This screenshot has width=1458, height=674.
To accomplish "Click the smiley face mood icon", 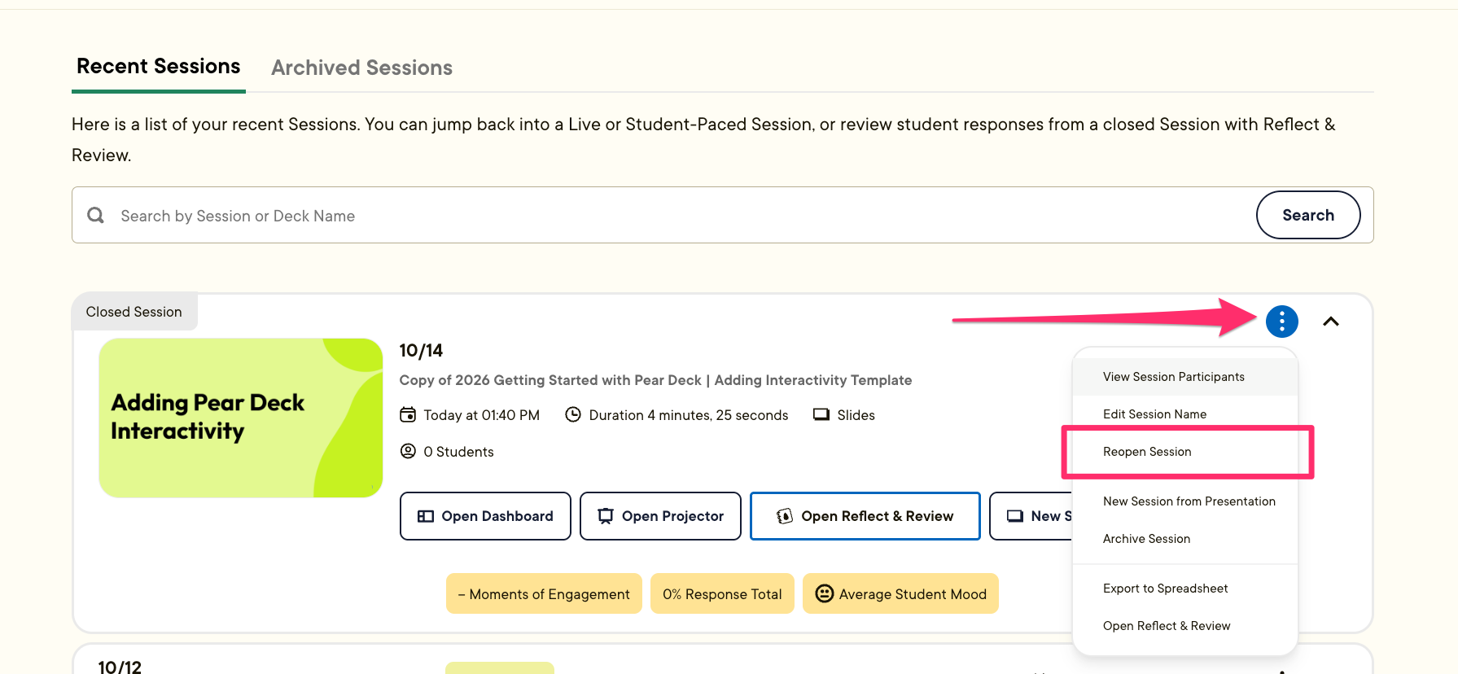I will click(x=825, y=593).
